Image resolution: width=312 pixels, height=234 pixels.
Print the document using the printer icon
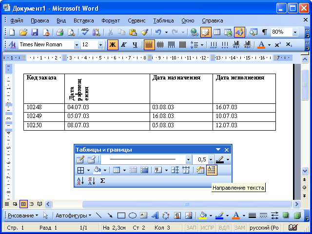[59, 32]
